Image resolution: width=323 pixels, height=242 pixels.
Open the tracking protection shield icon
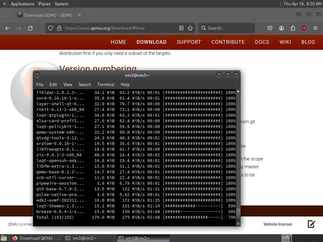click(x=50, y=28)
